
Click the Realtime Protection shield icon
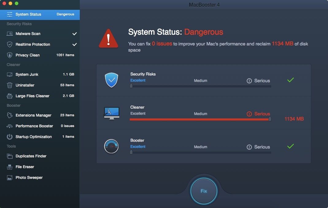click(x=10, y=44)
